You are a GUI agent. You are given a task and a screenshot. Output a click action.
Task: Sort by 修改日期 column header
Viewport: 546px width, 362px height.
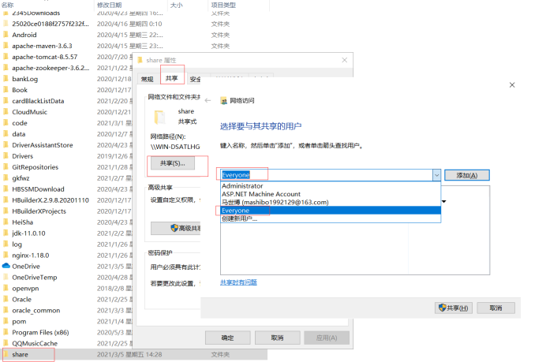[x=110, y=5]
